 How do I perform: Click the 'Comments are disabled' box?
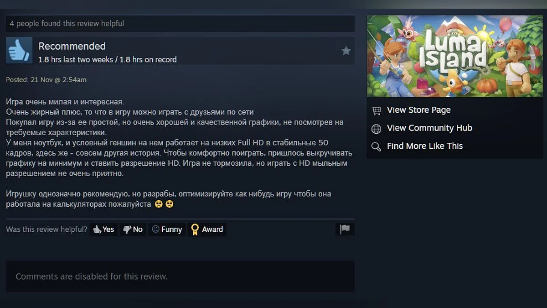[x=180, y=277]
